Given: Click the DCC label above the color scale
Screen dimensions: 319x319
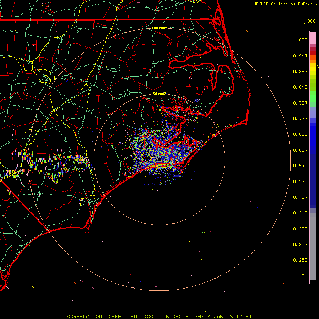Looking at the screenshot, I should pyautogui.click(x=311, y=21).
